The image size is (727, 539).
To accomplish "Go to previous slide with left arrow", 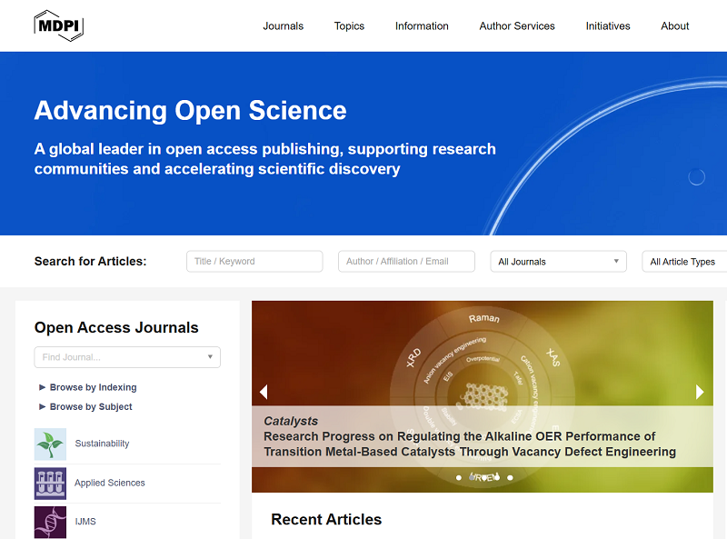I will tap(264, 392).
